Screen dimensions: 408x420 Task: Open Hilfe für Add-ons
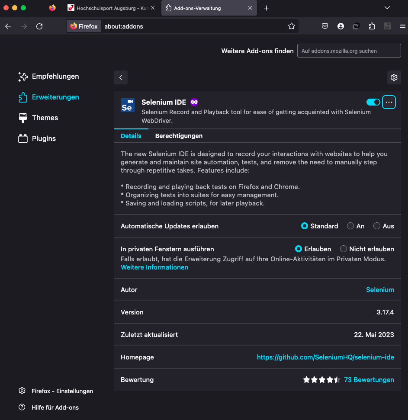pyautogui.click(x=48, y=407)
